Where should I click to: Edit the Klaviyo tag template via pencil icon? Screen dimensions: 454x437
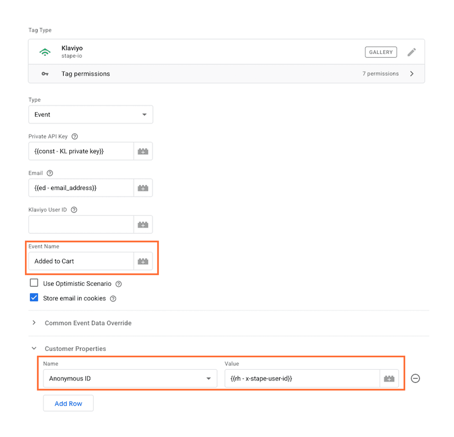tap(412, 52)
